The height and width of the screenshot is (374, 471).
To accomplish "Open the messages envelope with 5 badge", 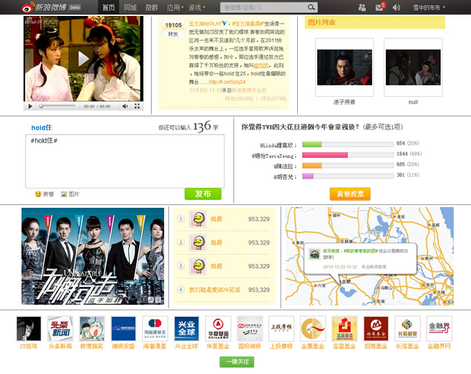I will pyautogui.click(x=380, y=7).
